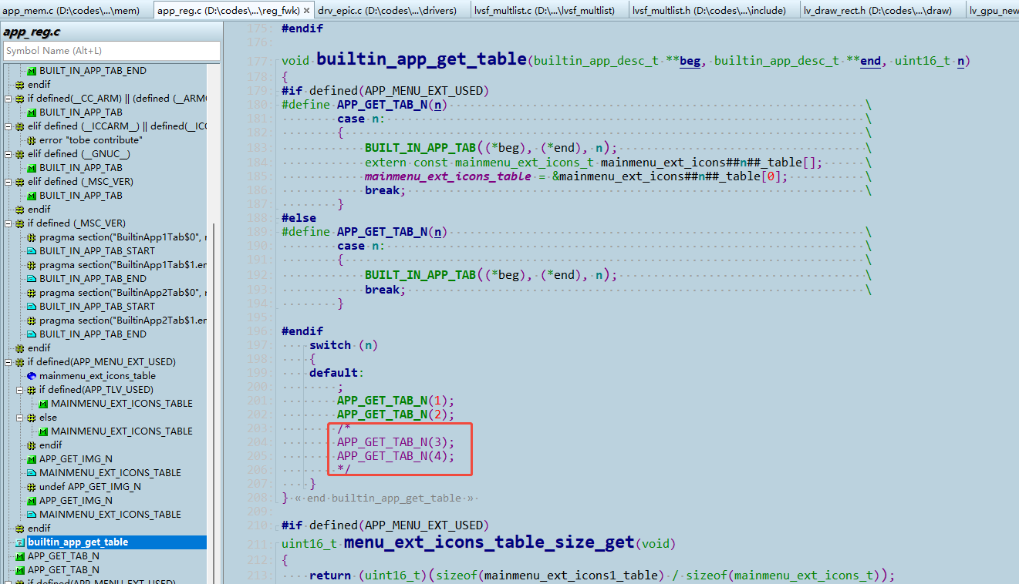Click macro icon of MAINMENU_EXT_ICONS_TABLE under else branch

coord(43,431)
